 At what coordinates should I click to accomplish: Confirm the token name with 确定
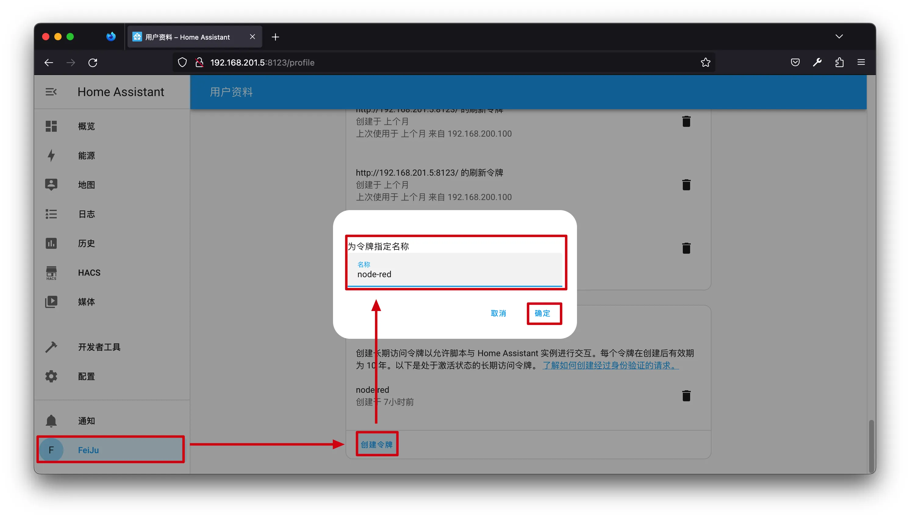pyautogui.click(x=542, y=313)
